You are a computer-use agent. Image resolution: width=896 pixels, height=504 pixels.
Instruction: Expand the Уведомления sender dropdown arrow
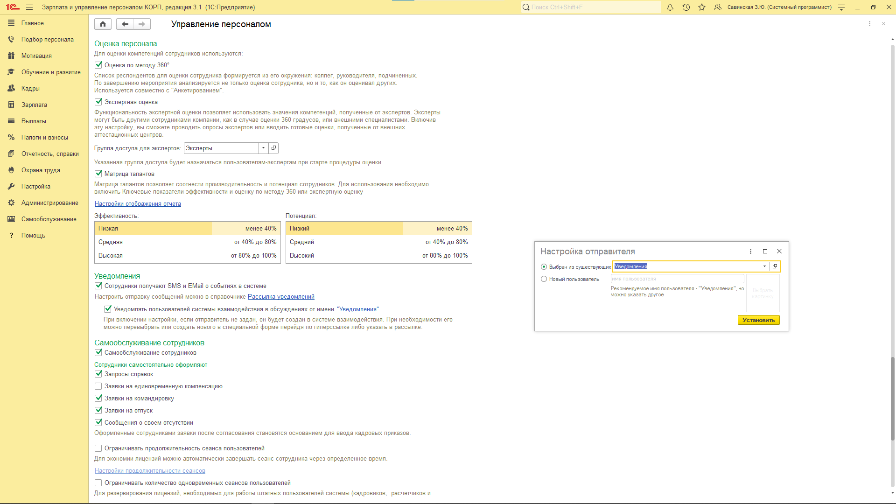pos(764,266)
